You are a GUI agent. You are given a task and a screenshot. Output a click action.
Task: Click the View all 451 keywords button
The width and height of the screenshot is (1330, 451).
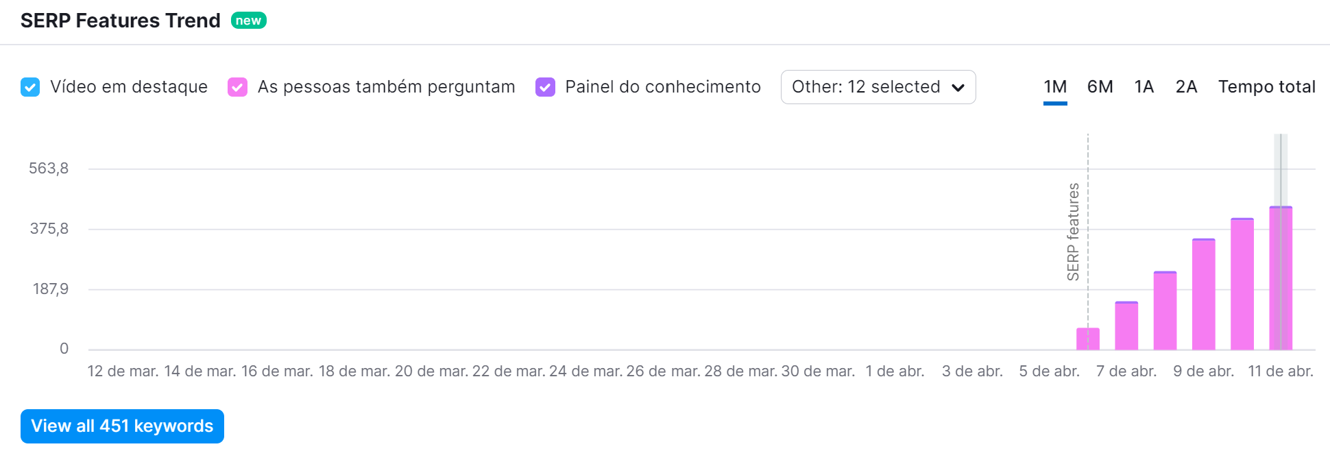(x=122, y=426)
